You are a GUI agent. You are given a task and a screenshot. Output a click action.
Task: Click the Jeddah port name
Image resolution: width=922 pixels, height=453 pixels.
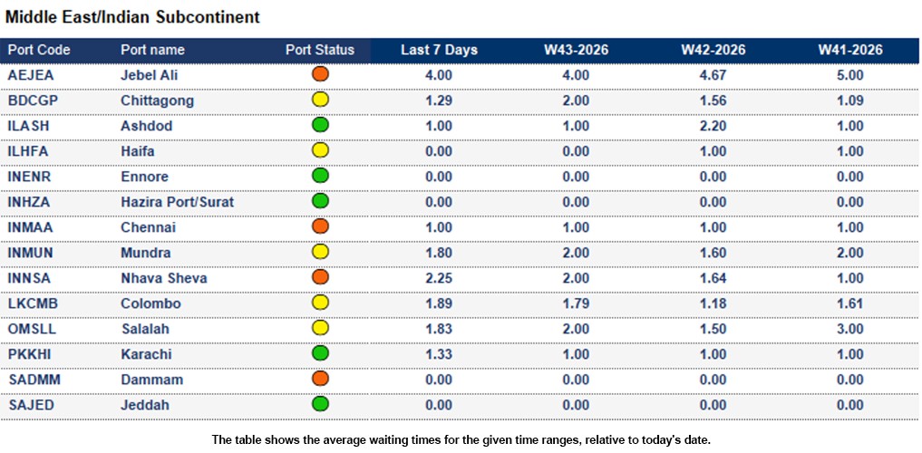click(x=145, y=405)
